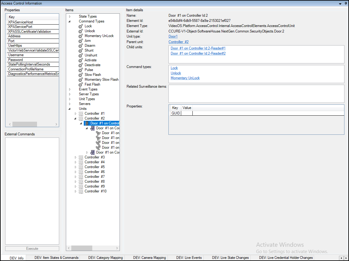
Task: Collapse the Command Types node
Action: 70,21
